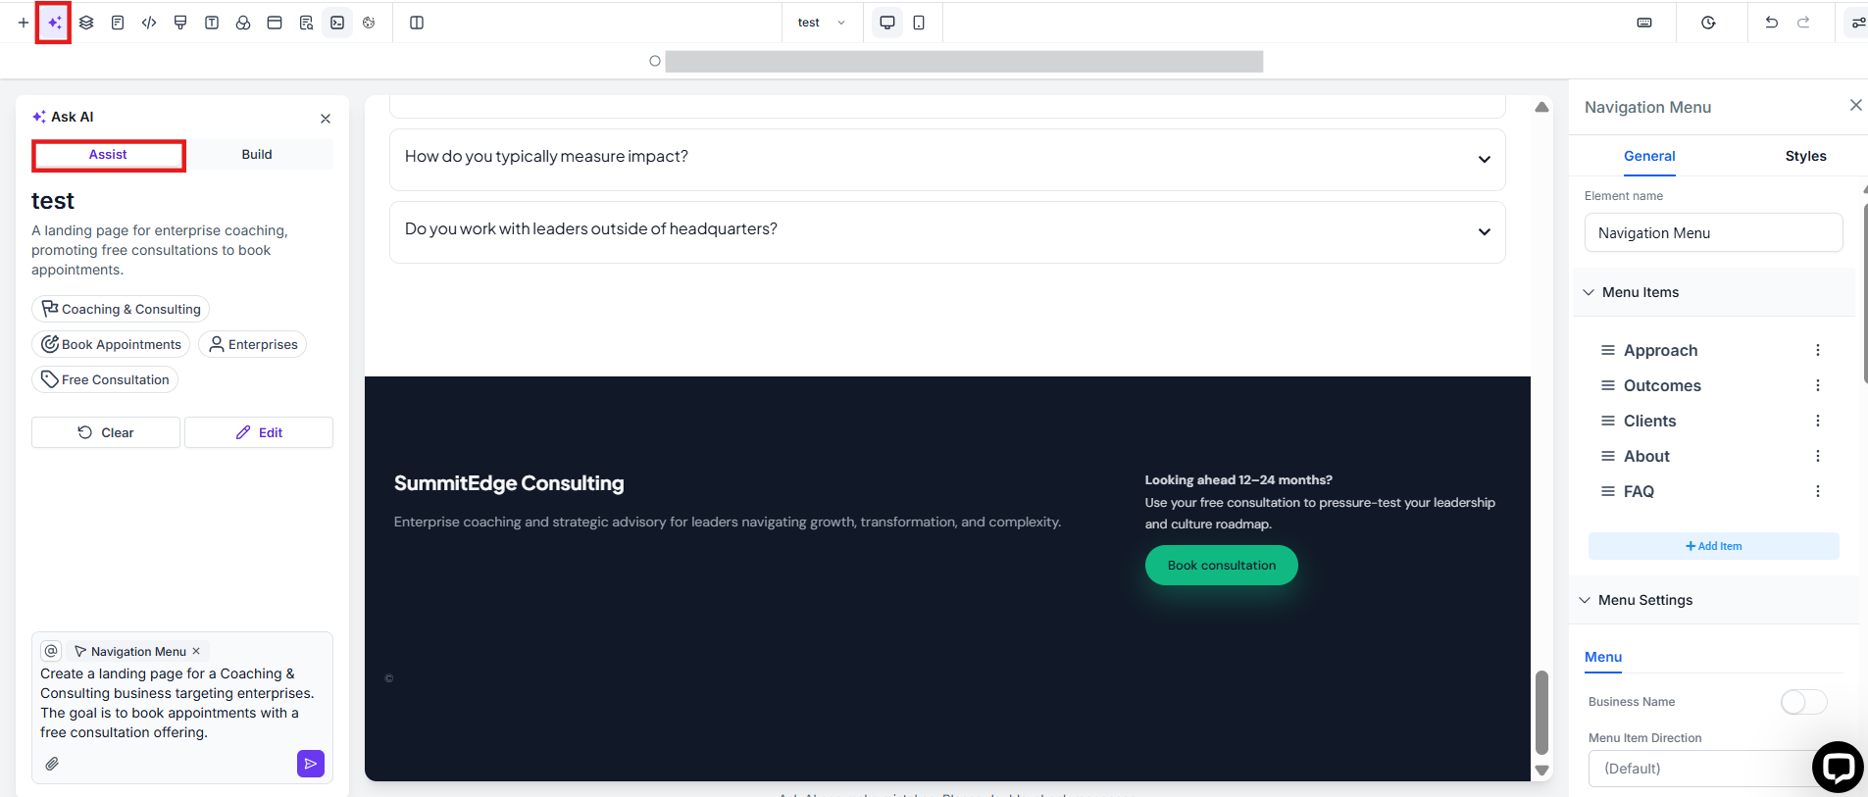
Task: Open the version history clock icon
Action: tap(1708, 23)
